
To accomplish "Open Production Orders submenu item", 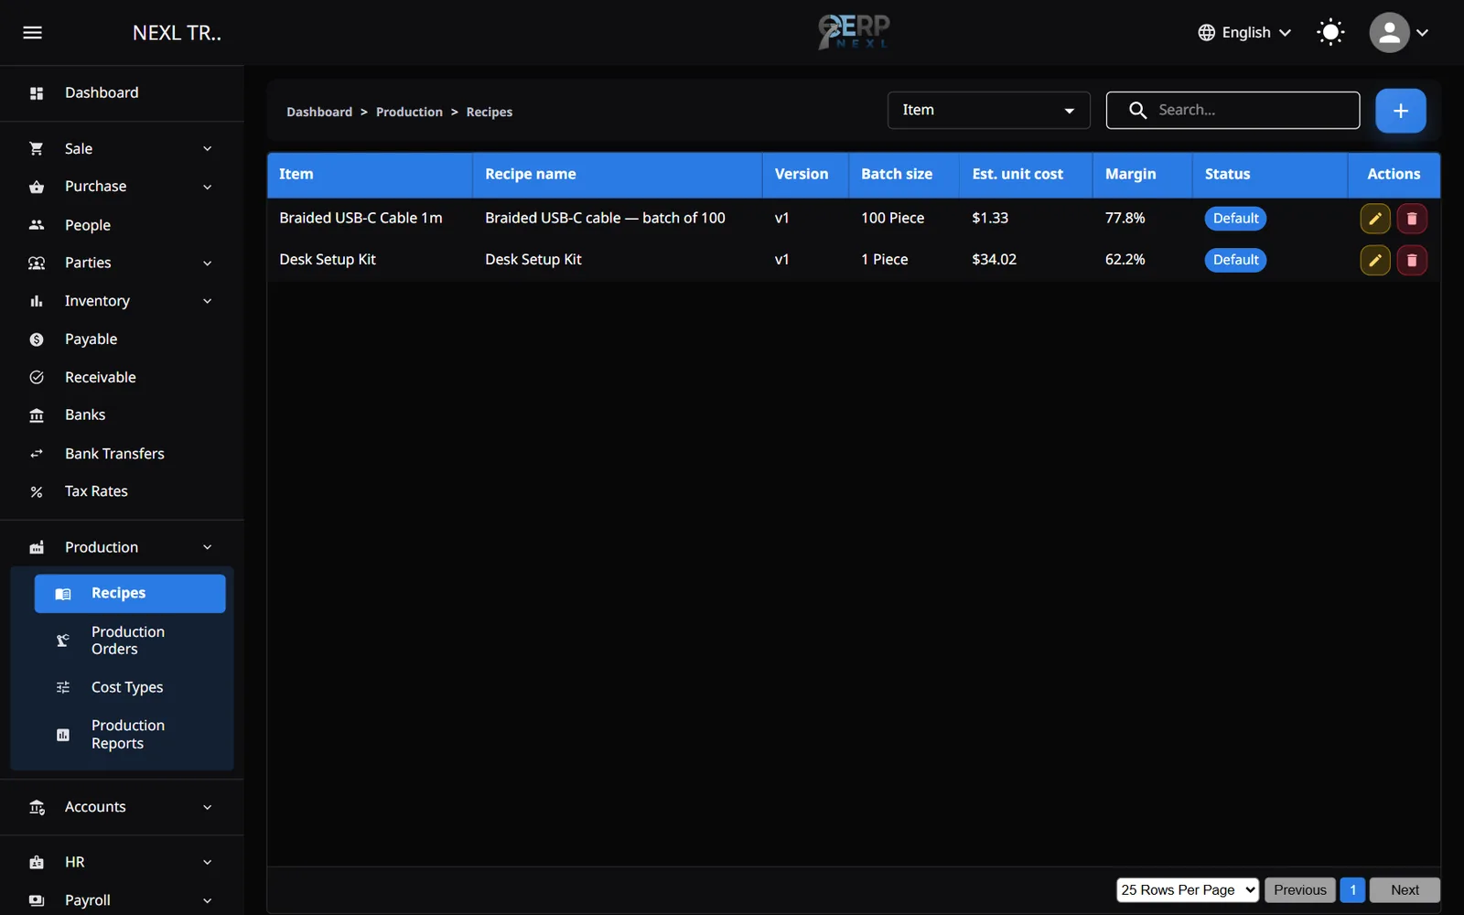I will click(x=129, y=640).
